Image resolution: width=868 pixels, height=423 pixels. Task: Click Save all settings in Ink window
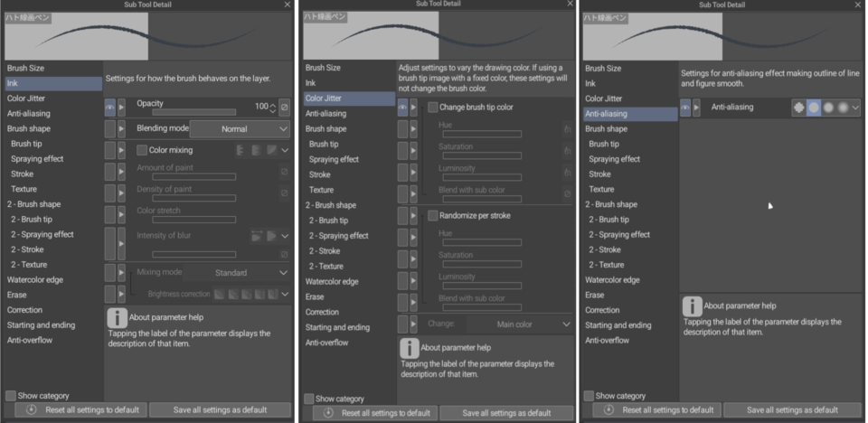pyautogui.click(x=221, y=410)
